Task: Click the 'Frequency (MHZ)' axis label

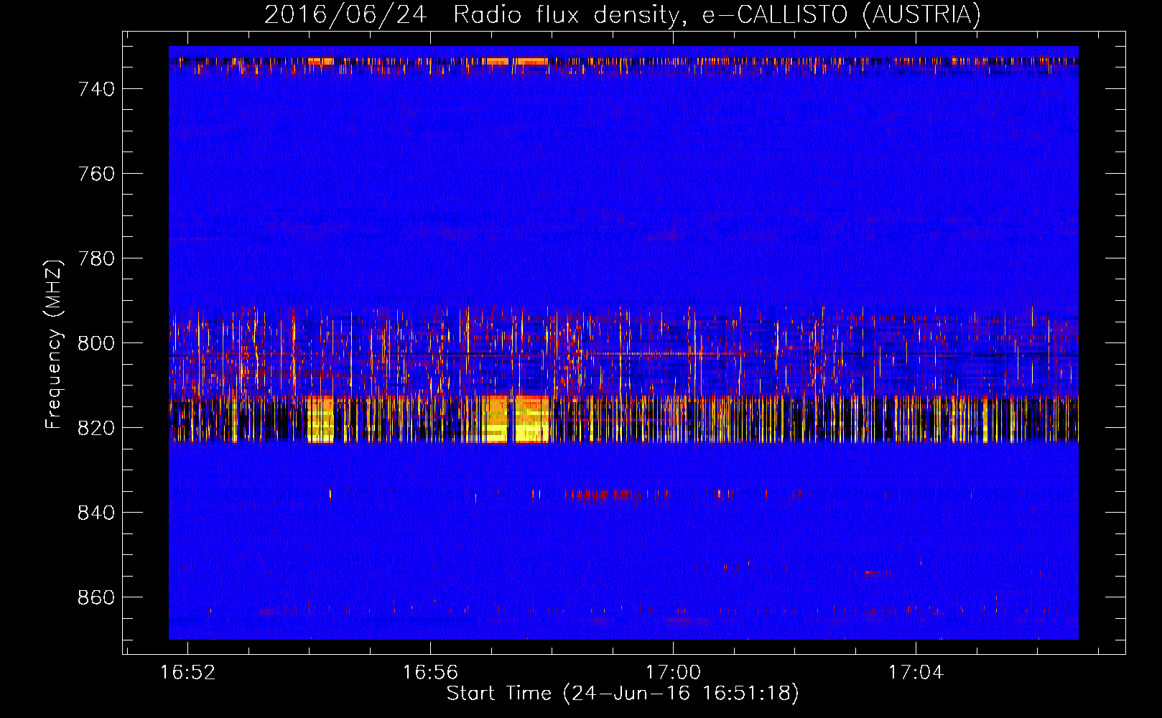Action: point(54,343)
